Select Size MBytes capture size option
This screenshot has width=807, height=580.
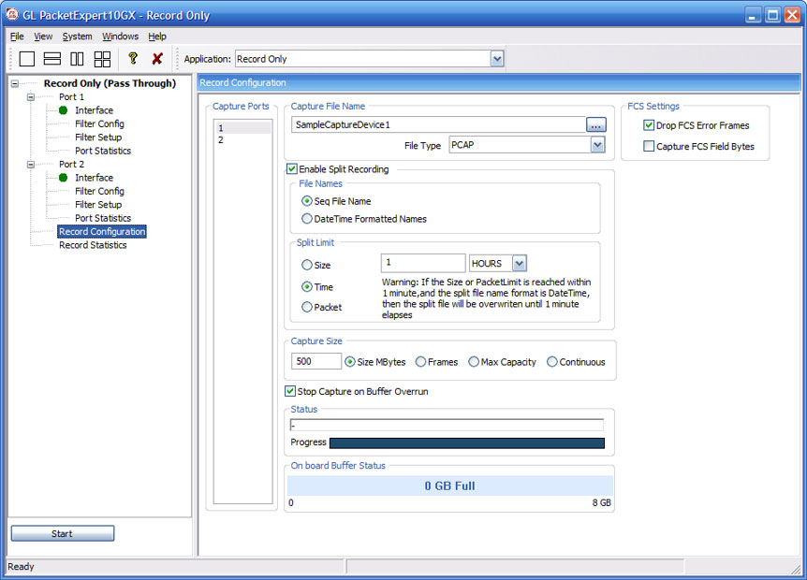[350, 361]
